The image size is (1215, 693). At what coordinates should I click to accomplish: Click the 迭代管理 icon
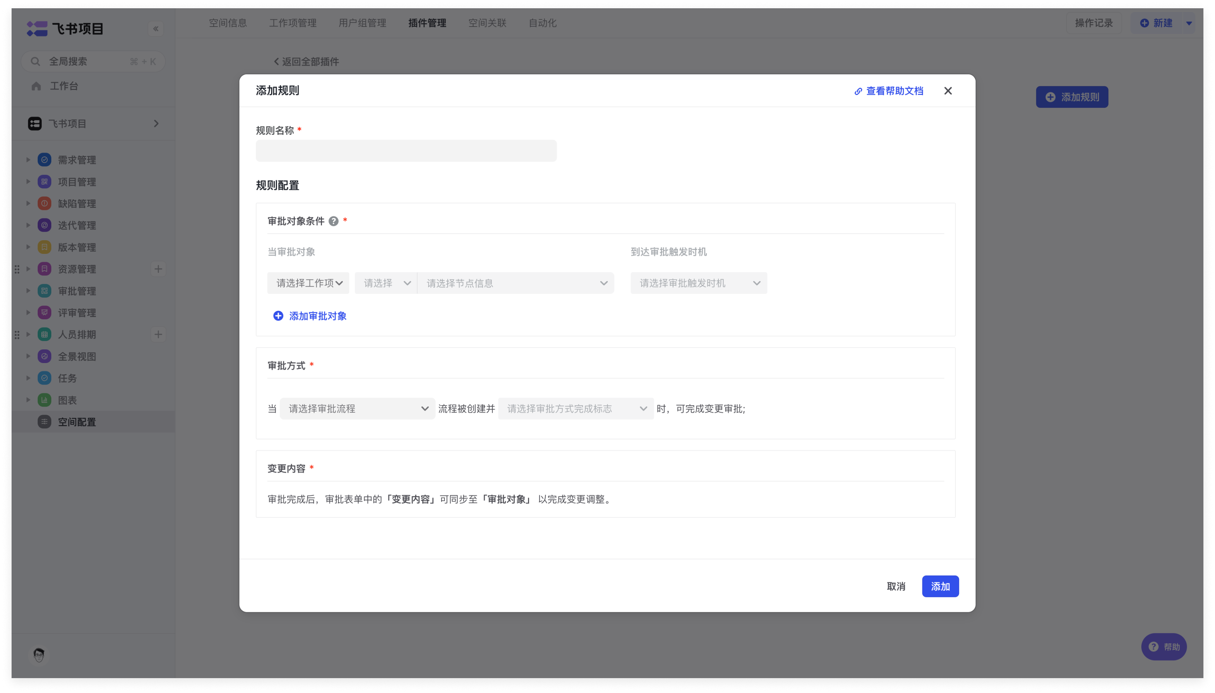[x=44, y=226]
